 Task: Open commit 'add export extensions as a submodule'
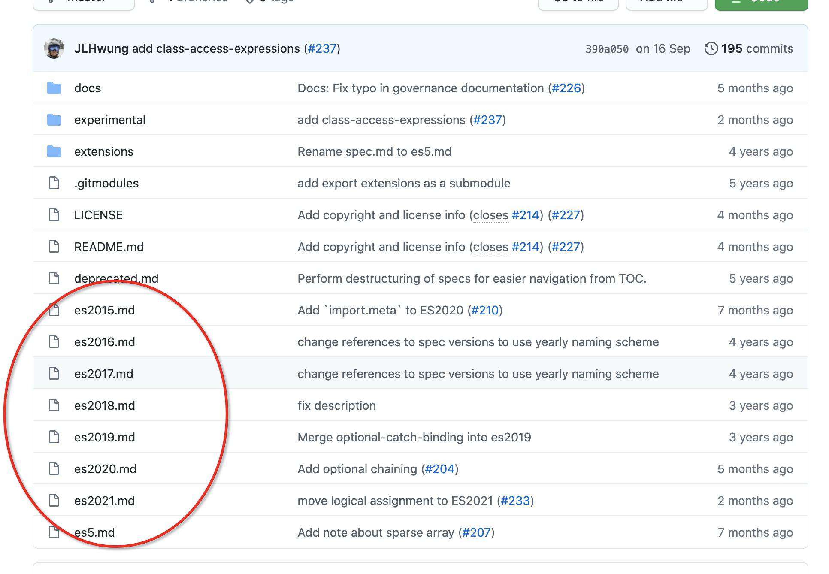pos(404,183)
